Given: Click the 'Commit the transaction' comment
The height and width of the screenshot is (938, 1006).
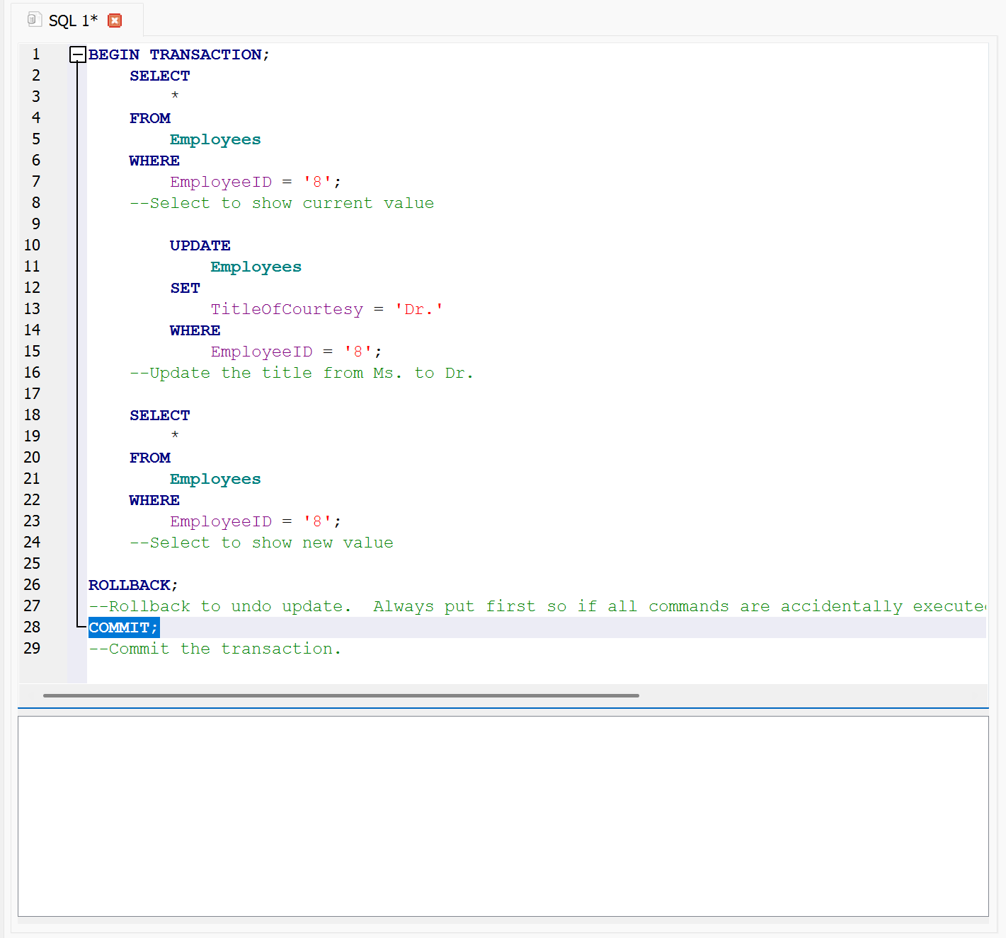Looking at the screenshot, I should pyautogui.click(x=215, y=649).
